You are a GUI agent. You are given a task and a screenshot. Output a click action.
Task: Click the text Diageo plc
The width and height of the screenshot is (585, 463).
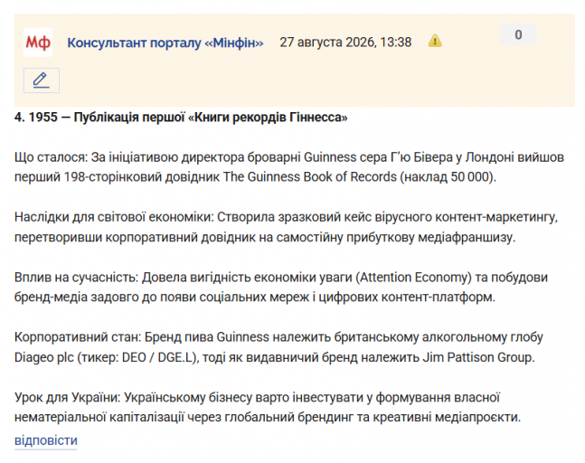click(44, 357)
